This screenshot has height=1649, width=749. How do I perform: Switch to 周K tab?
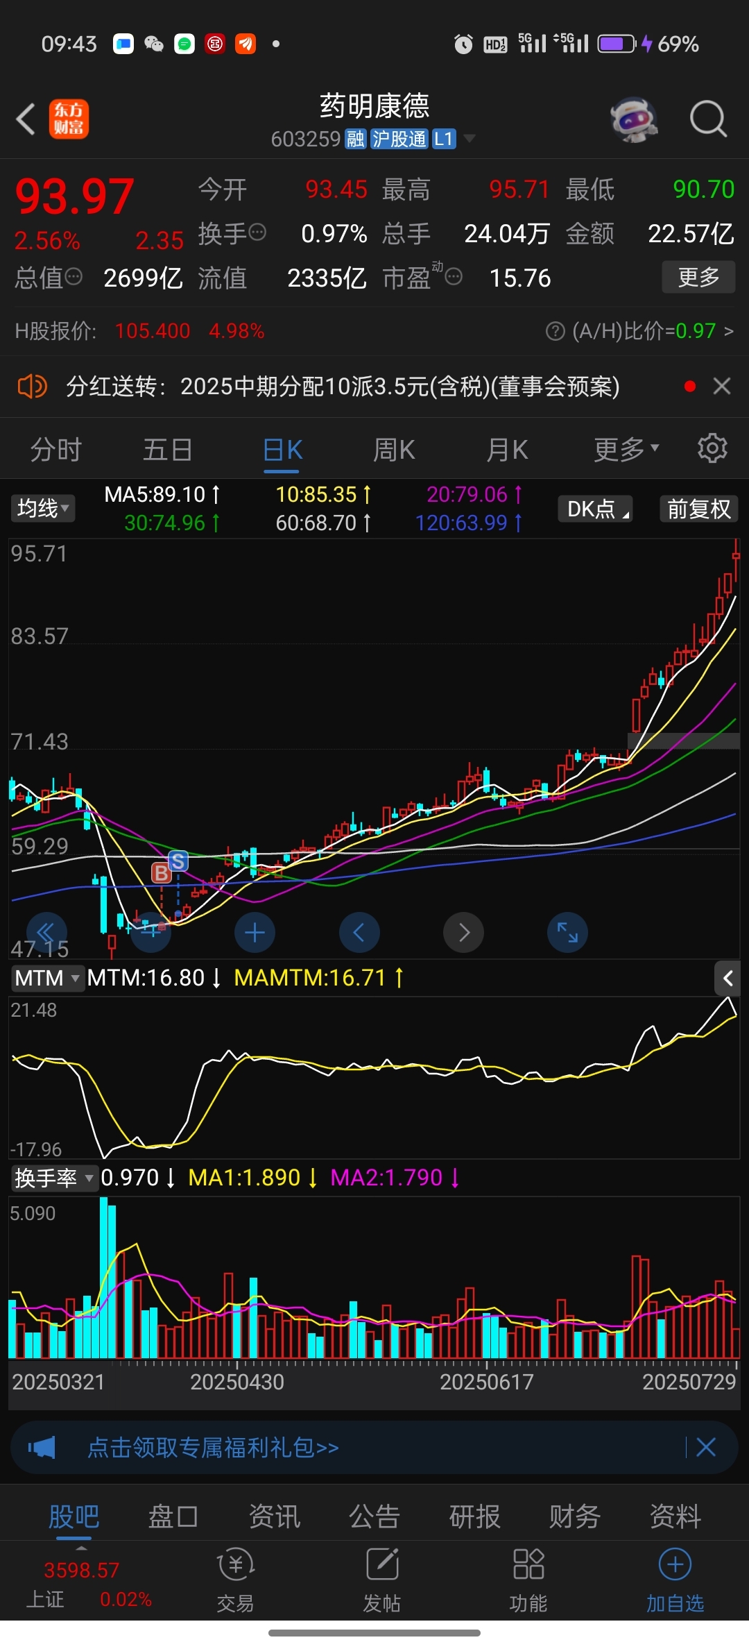[394, 449]
